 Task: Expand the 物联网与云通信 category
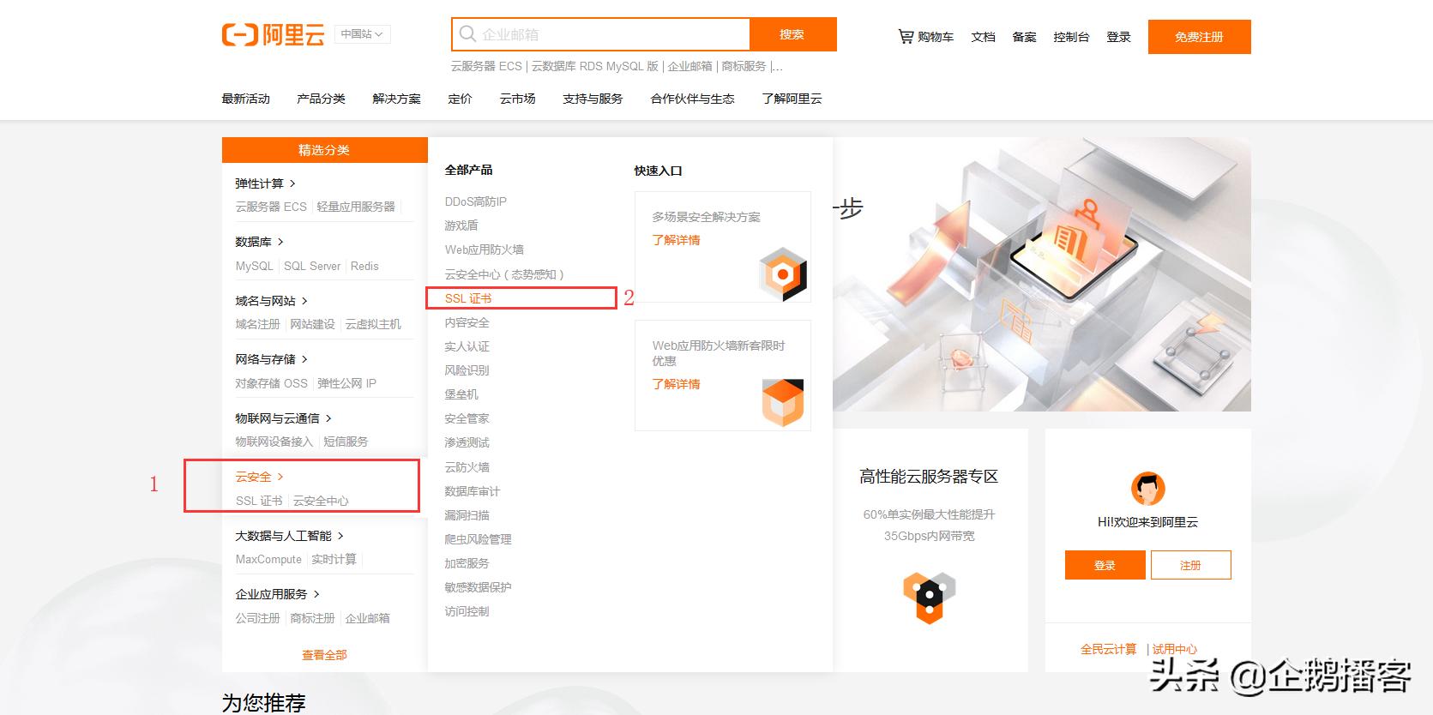[x=283, y=418]
